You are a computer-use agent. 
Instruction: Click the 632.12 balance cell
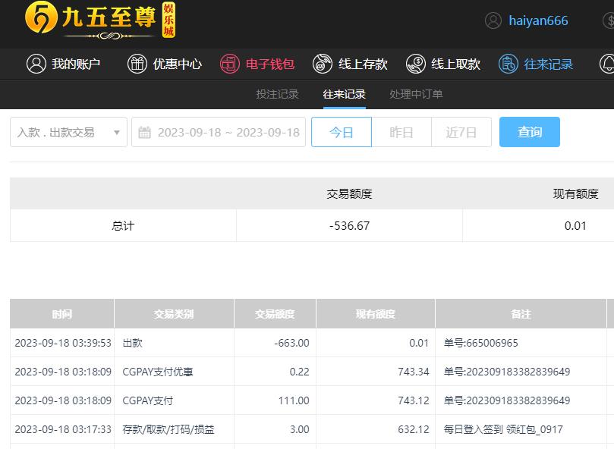[x=414, y=429]
